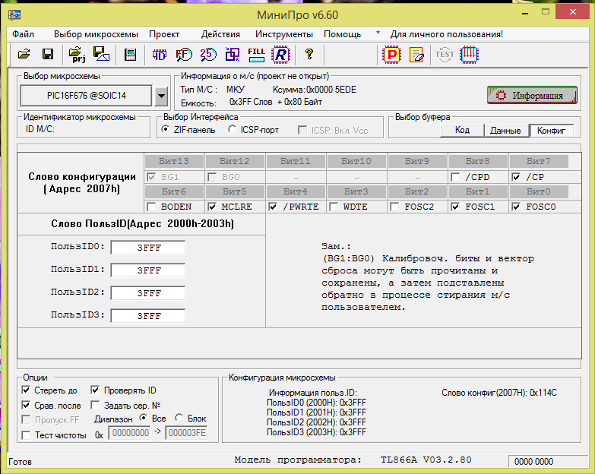The height and width of the screenshot is (474, 595).
Task: Toggle the Проверять ID option
Action: (95, 390)
